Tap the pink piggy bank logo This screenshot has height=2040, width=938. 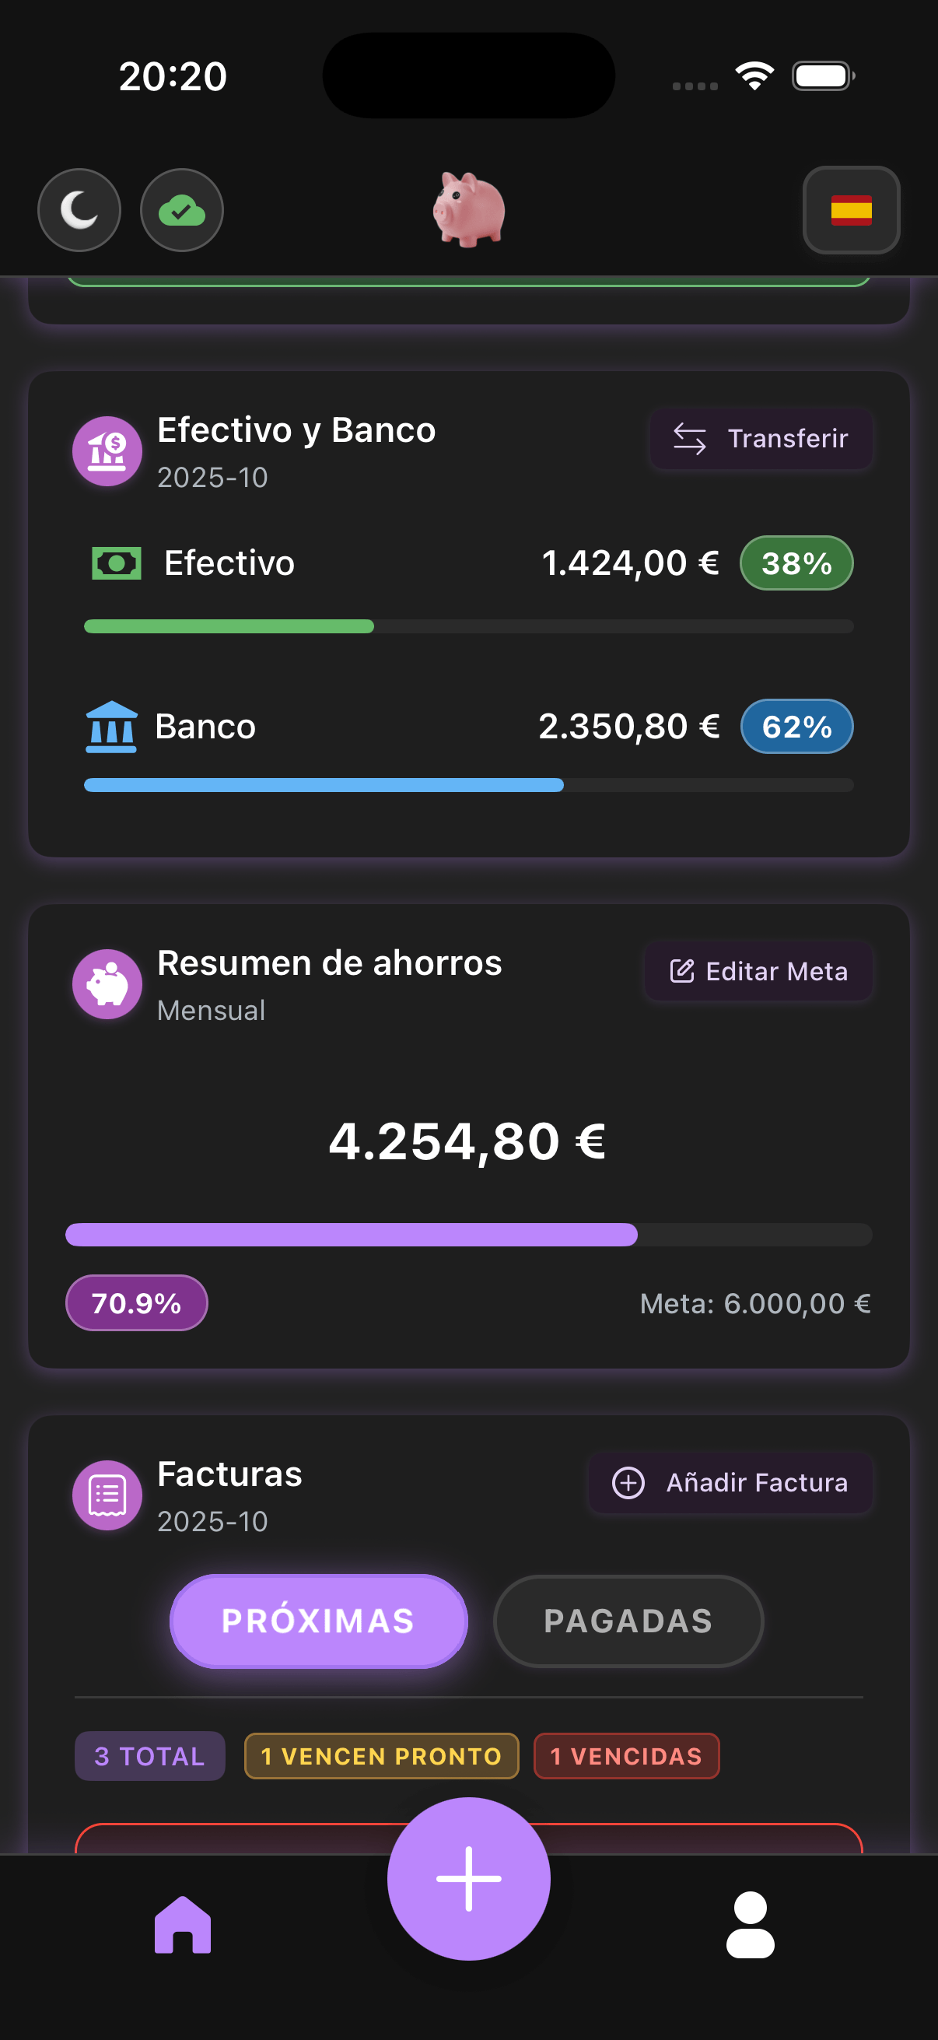tap(468, 209)
